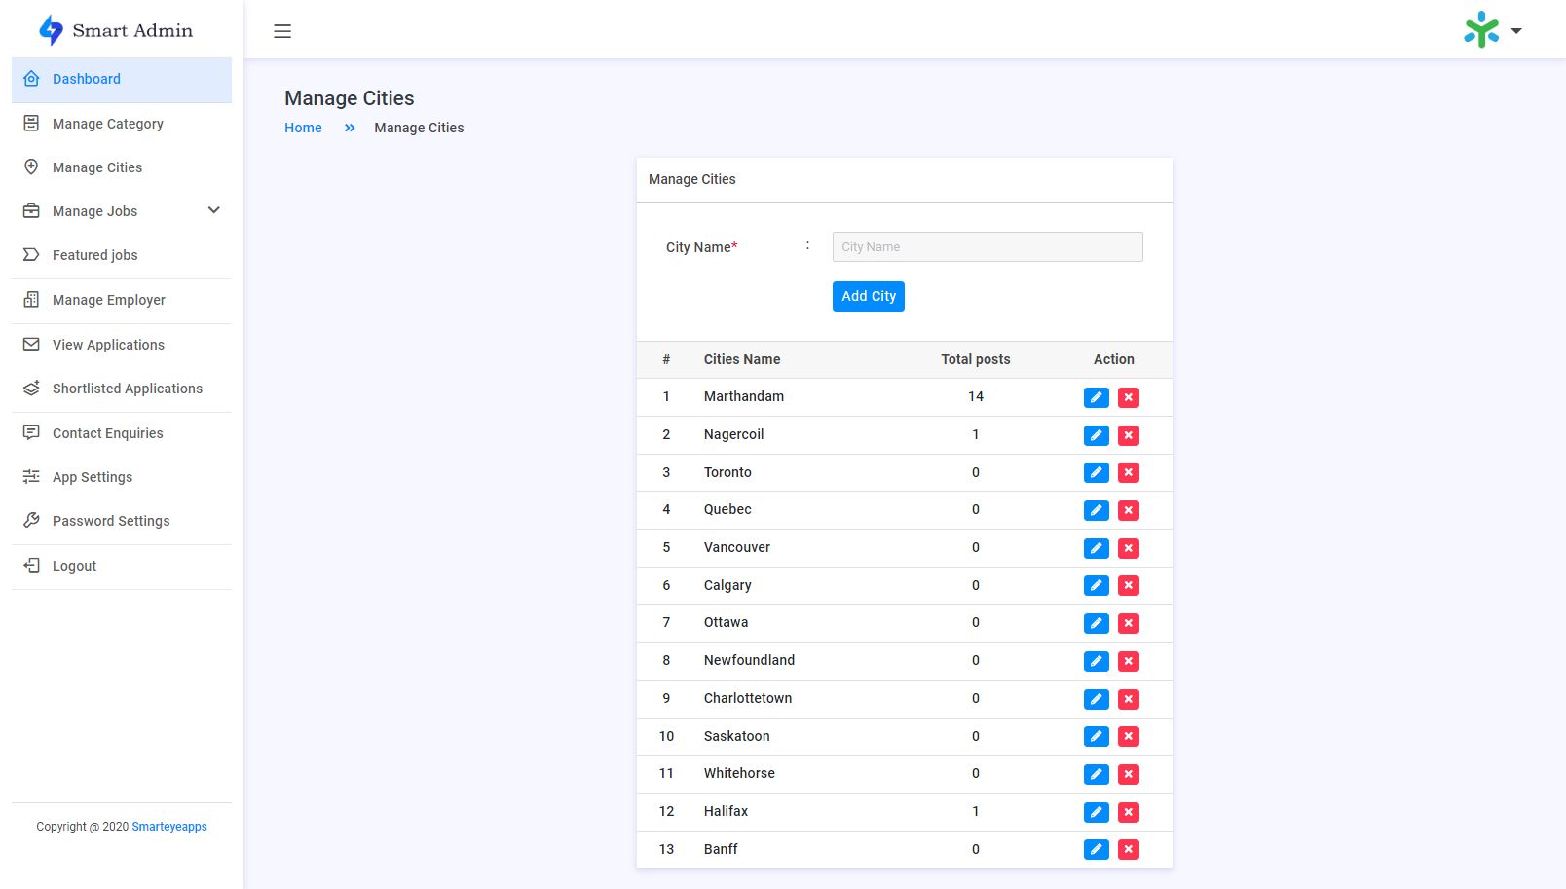Screen dimensions: 1566x889
Task: Open the profile avatar menu
Action: click(1481, 30)
